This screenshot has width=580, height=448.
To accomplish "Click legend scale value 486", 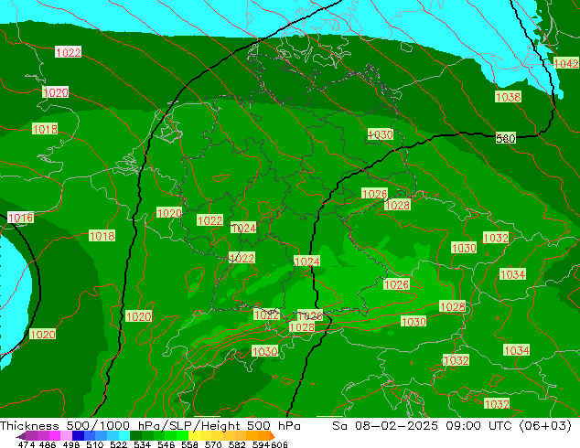I will point(48,444).
